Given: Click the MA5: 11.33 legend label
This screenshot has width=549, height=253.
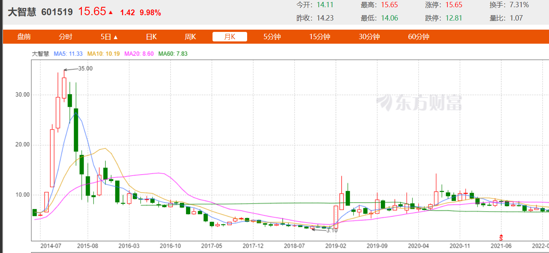Looking at the screenshot, I should [x=68, y=54].
